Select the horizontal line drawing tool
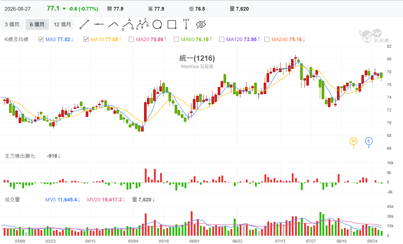The image size is (403, 244). tap(99, 24)
